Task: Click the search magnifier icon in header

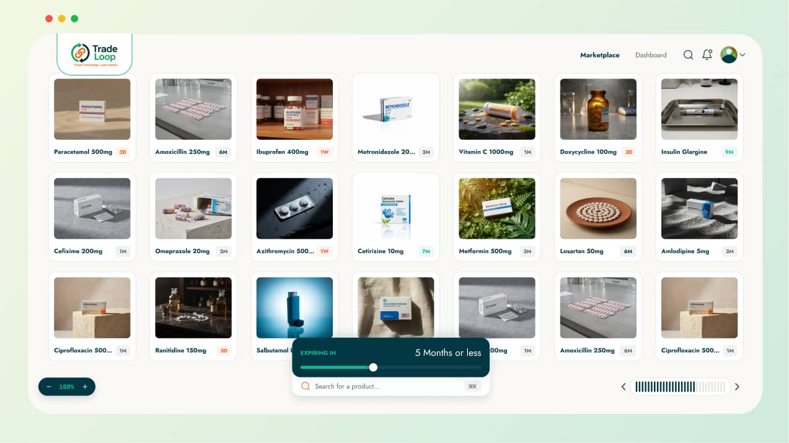Action: 688,55
